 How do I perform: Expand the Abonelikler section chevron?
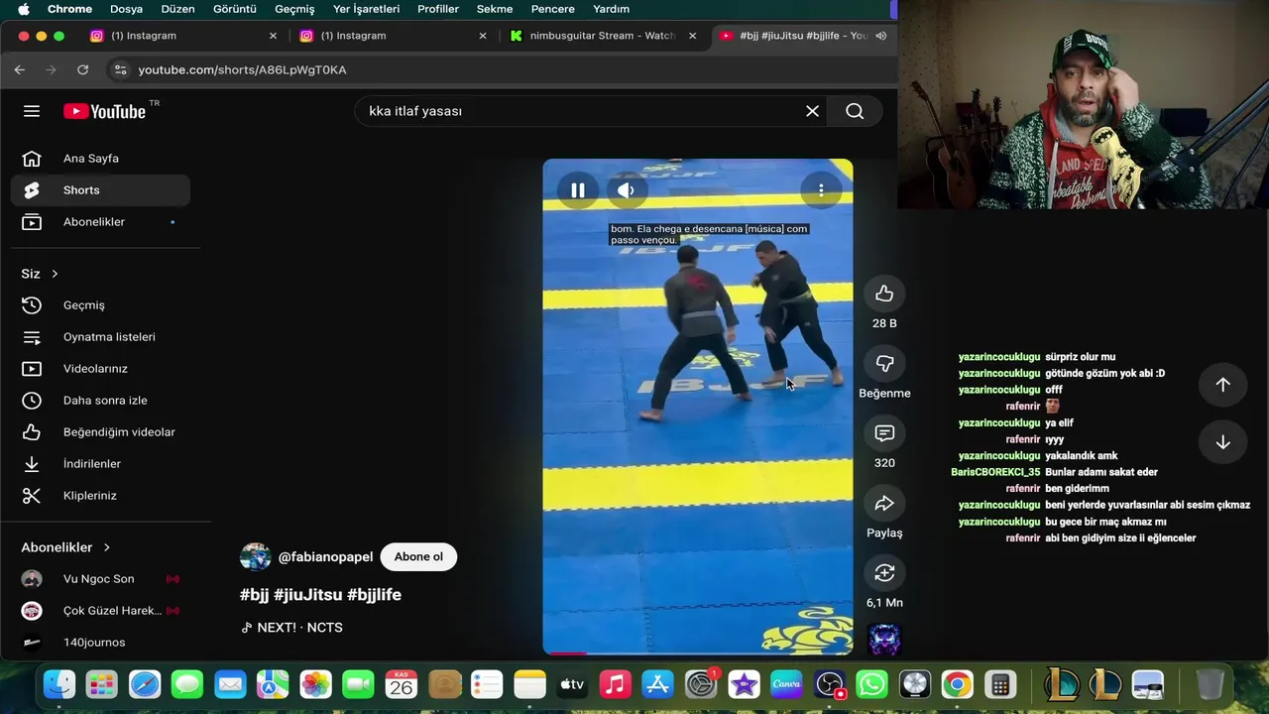tap(107, 547)
